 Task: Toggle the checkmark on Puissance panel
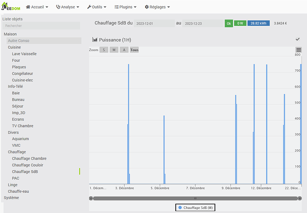pos(297,39)
